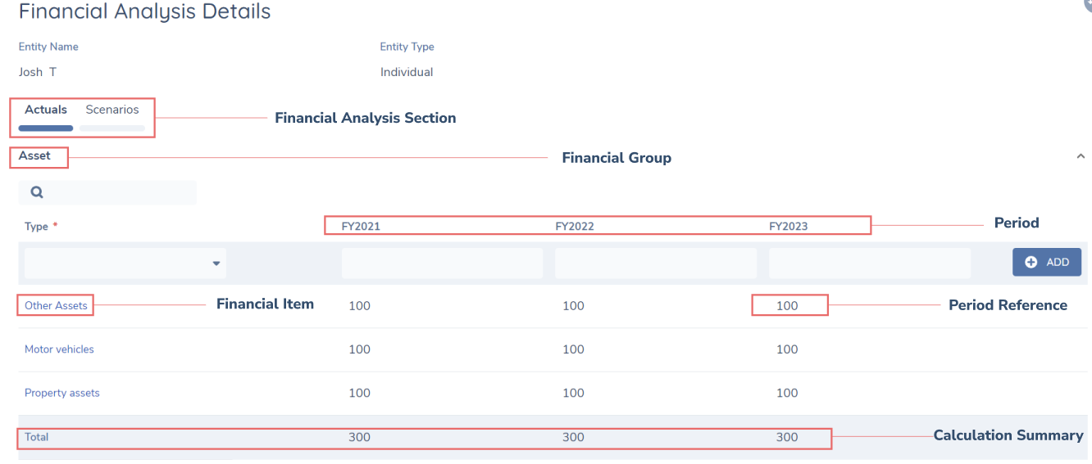1092x464 pixels.
Task: Click into the FY2023 entry field
Action: coord(869,264)
